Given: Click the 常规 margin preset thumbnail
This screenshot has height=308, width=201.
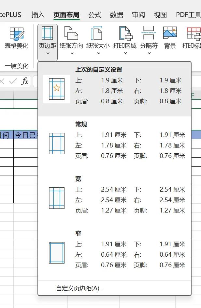Looking at the screenshot, I should coord(57,144).
